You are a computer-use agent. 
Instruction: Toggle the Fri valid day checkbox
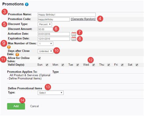point(122,65)
